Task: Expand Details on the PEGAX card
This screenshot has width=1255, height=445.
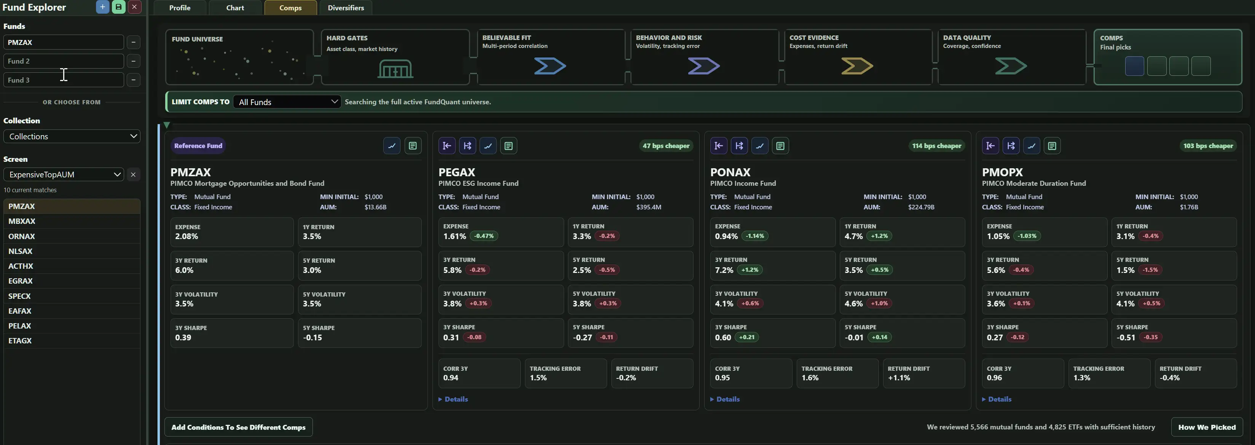Action: 453,399
